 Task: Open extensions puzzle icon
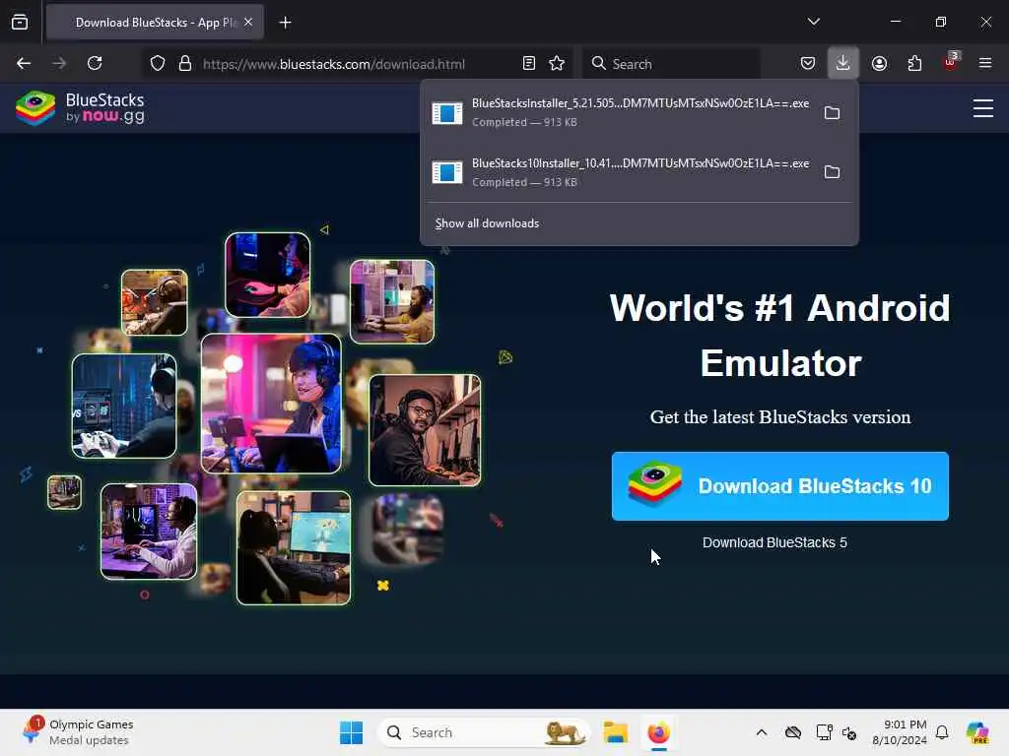coord(914,63)
